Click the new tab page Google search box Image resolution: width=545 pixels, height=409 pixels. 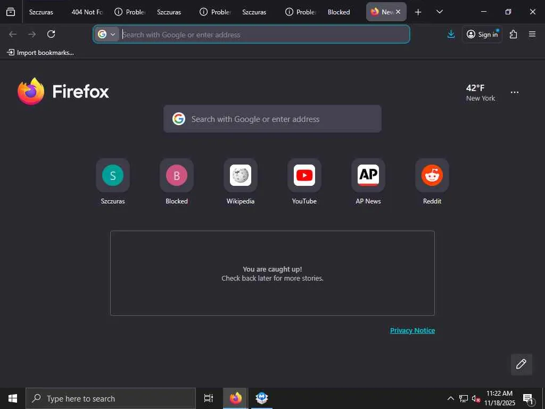click(x=272, y=119)
